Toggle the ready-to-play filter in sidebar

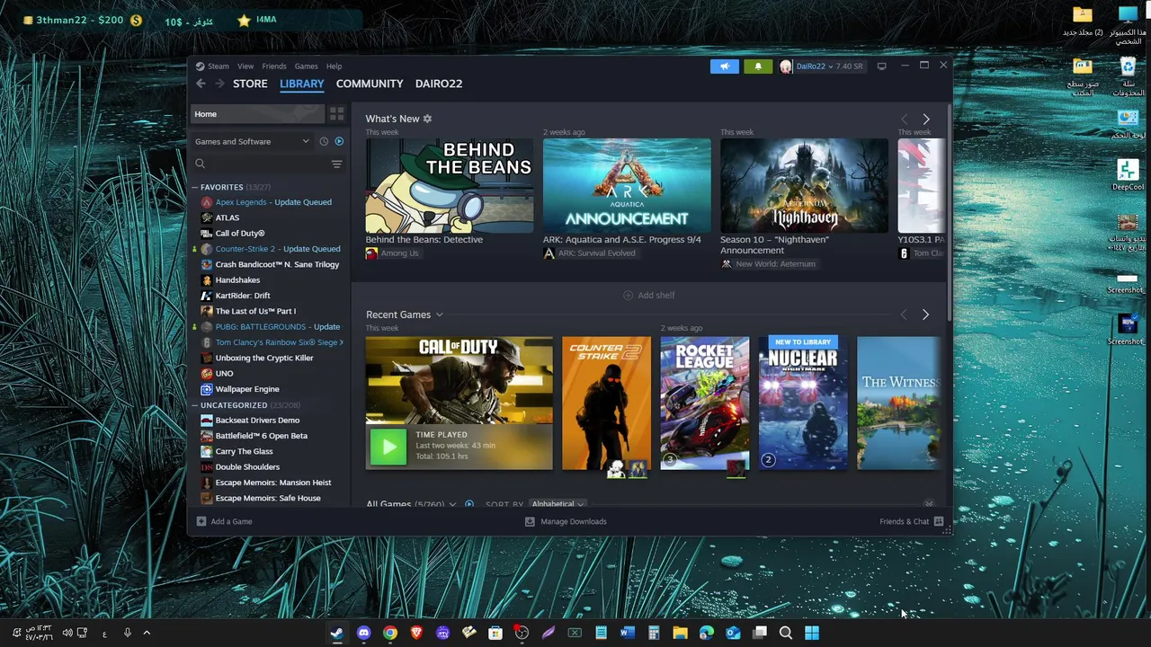pyautogui.click(x=339, y=141)
